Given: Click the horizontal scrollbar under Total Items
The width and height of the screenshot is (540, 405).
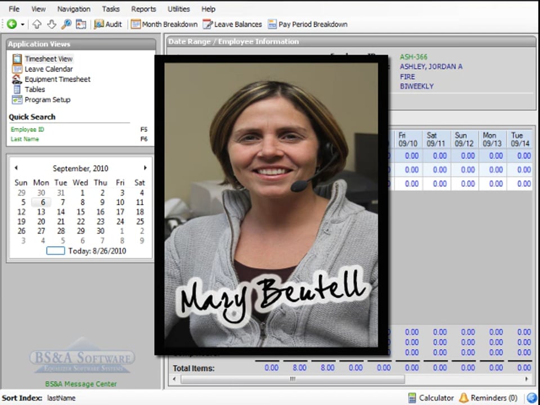Looking at the screenshot, I should (x=292, y=379).
